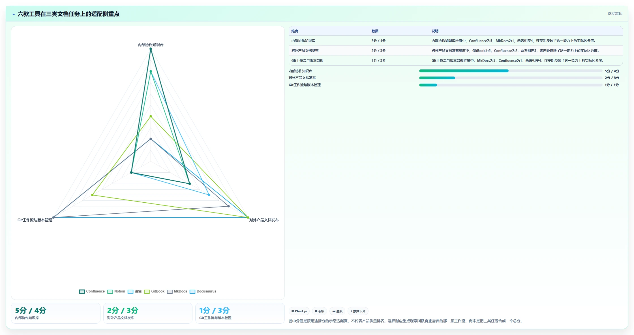
Task: Toggle Notion series in chart legend
Action: (x=116, y=291)
